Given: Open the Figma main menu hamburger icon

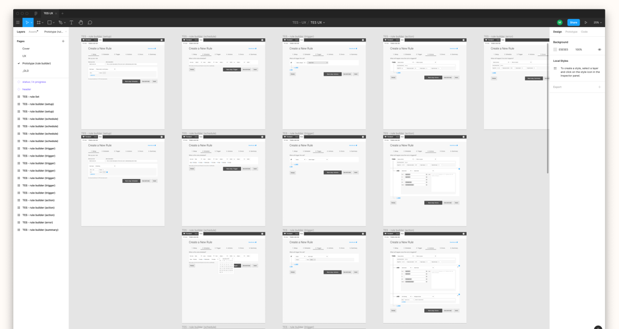Looking at the screenshot, I should (18, 22).
